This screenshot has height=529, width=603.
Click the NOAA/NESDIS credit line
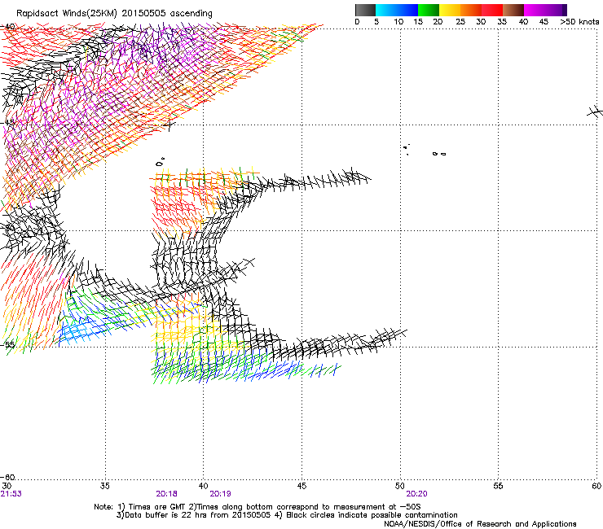click(480, 524)
